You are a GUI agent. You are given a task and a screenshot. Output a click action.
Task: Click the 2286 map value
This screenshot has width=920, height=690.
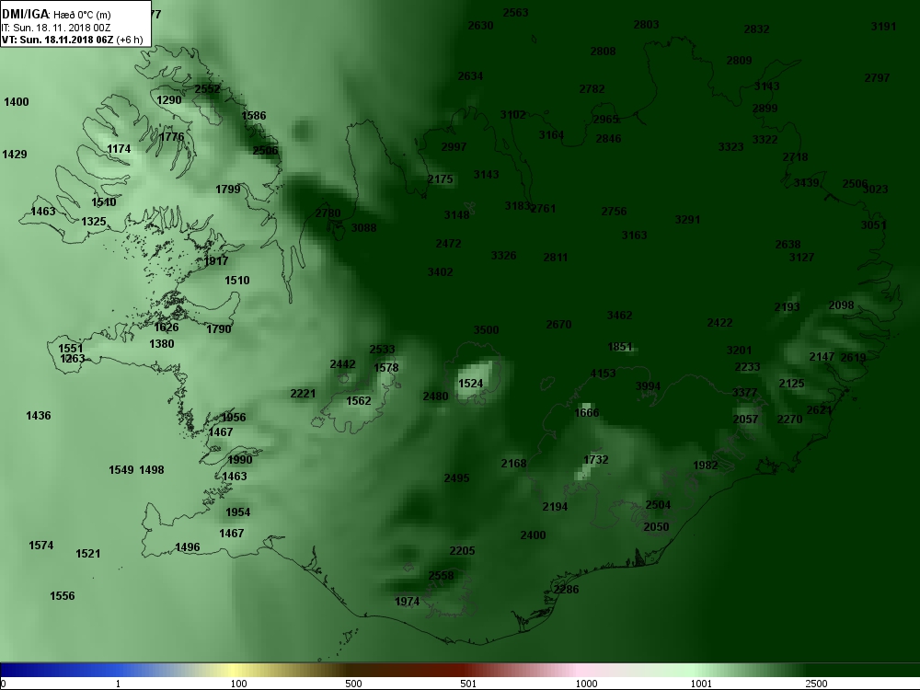pyautogui.click(x=566, y=589)
